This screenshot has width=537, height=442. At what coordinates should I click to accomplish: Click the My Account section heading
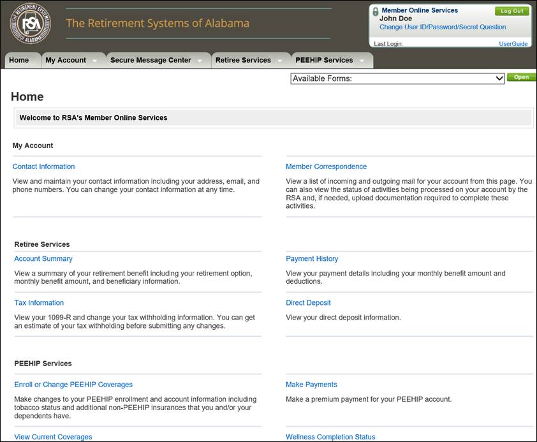[33, 145]
